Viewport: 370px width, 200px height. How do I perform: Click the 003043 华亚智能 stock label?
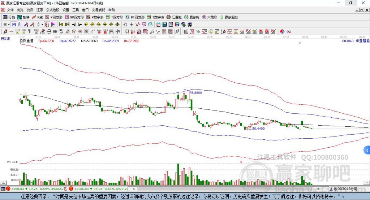coord(356,41)
